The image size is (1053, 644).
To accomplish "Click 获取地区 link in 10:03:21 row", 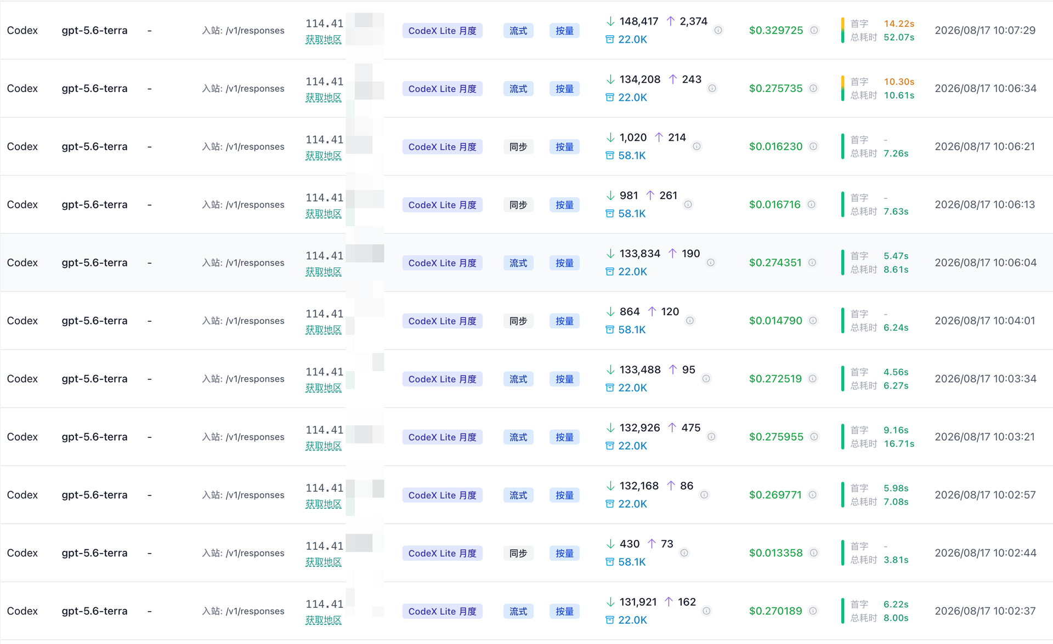I will pyautogui.click(x=324, y=447).
